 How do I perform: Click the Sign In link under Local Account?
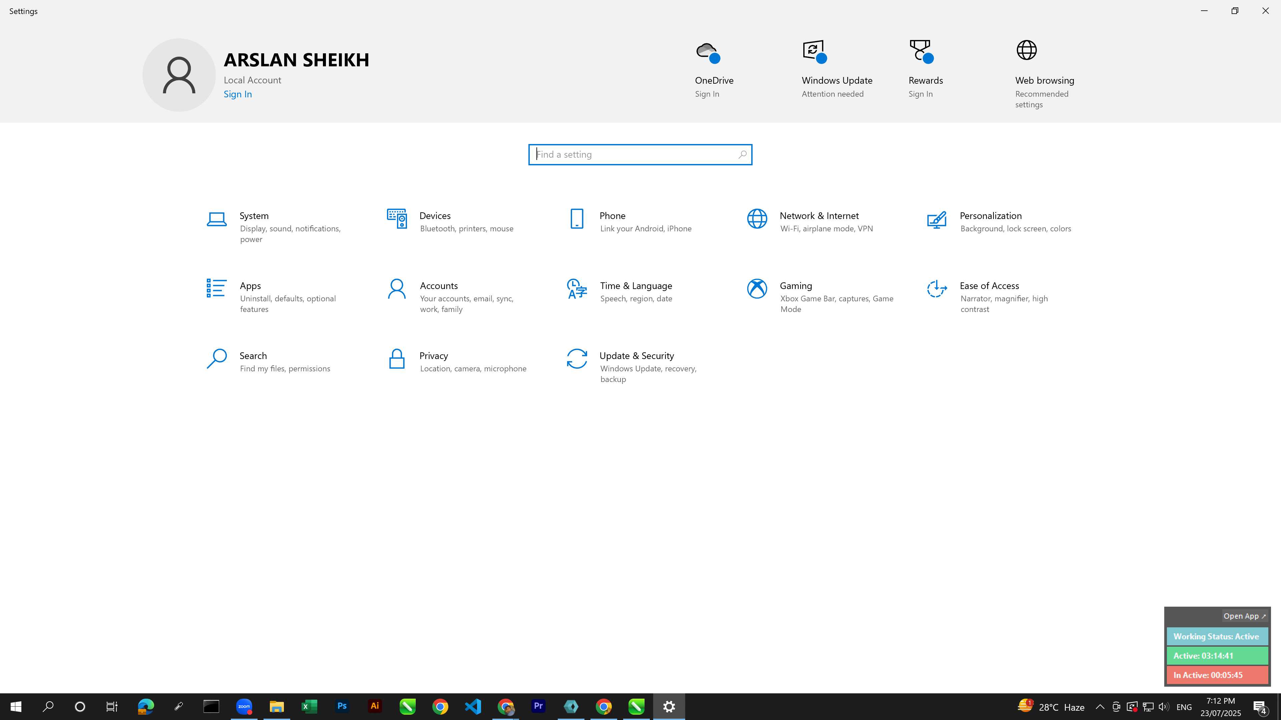coord(238,94)
